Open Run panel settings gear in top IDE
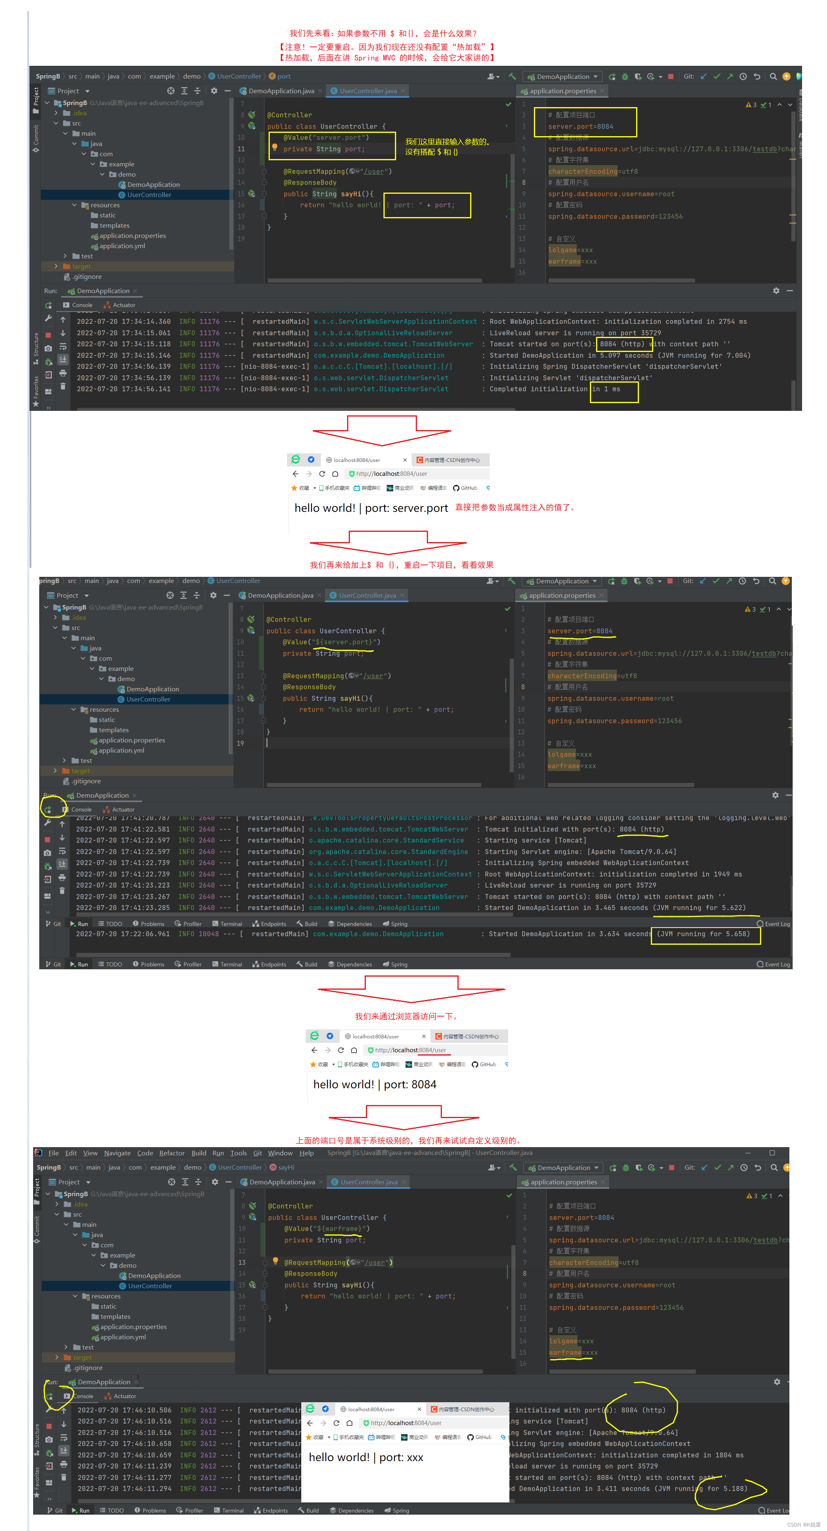Image resolution: width=827 pixels, height=1531 pixels. 776,291
